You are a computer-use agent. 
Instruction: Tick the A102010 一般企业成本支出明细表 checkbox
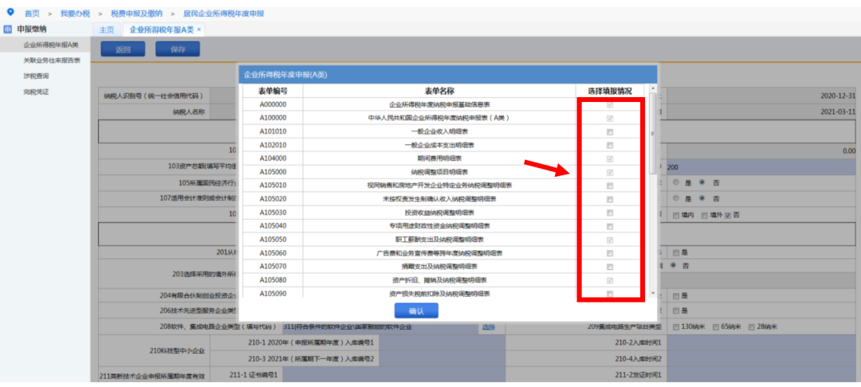[610, 145]
